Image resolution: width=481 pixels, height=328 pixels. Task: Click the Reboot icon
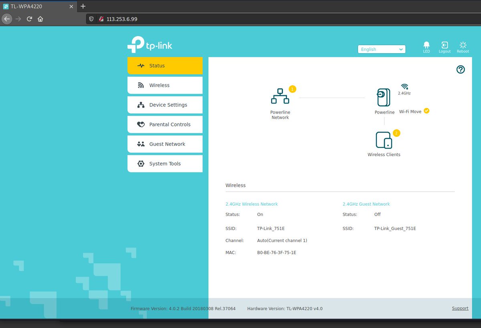tap(463, 45)
